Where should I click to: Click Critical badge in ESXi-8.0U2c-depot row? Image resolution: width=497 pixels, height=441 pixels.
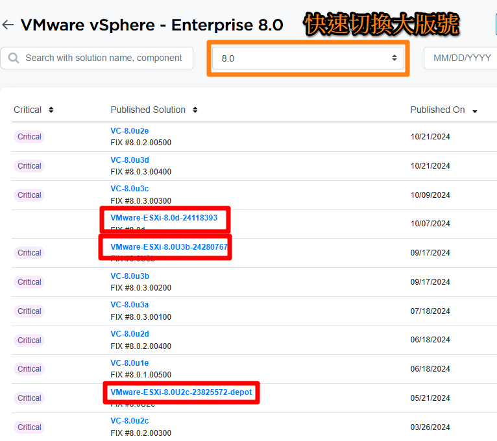tap(29, 398)
